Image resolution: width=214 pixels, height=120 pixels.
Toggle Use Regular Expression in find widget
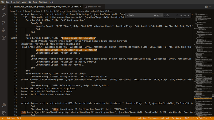point(162,15)
